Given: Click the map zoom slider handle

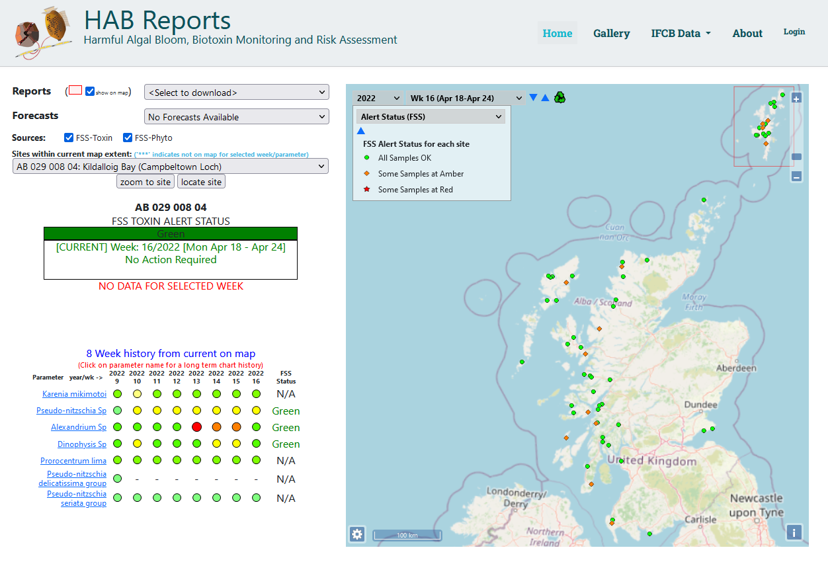Looking at the screenshot, I should 796,157.
